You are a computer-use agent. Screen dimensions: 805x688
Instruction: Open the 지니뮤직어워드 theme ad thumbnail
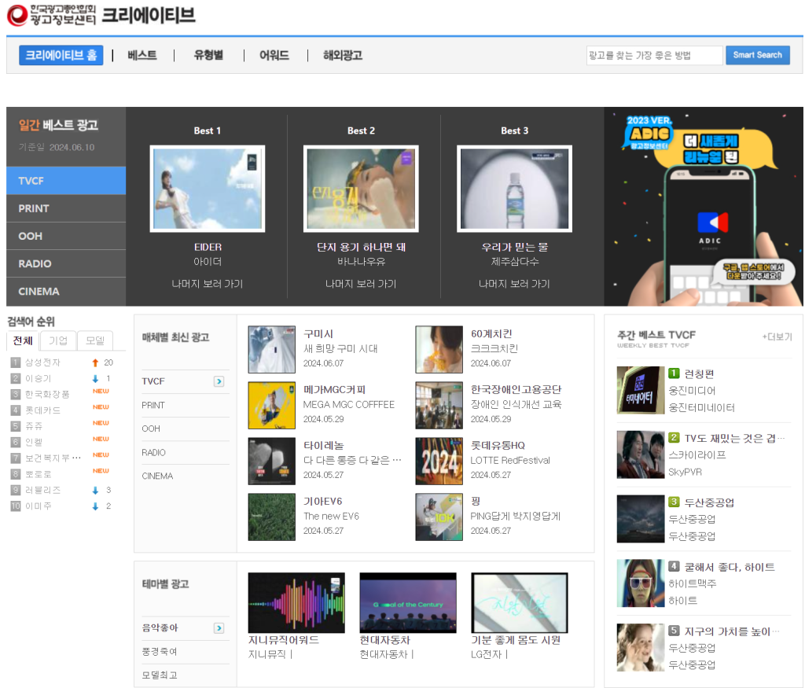[x=296, y=602]
